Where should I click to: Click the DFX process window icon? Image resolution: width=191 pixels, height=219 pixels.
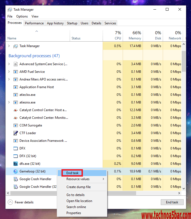tap(16, 148)
